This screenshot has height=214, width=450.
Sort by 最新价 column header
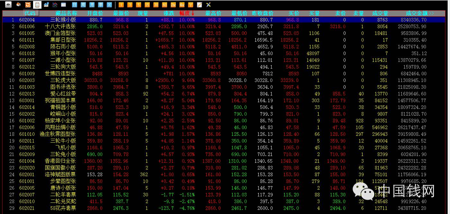pos(121,13)
